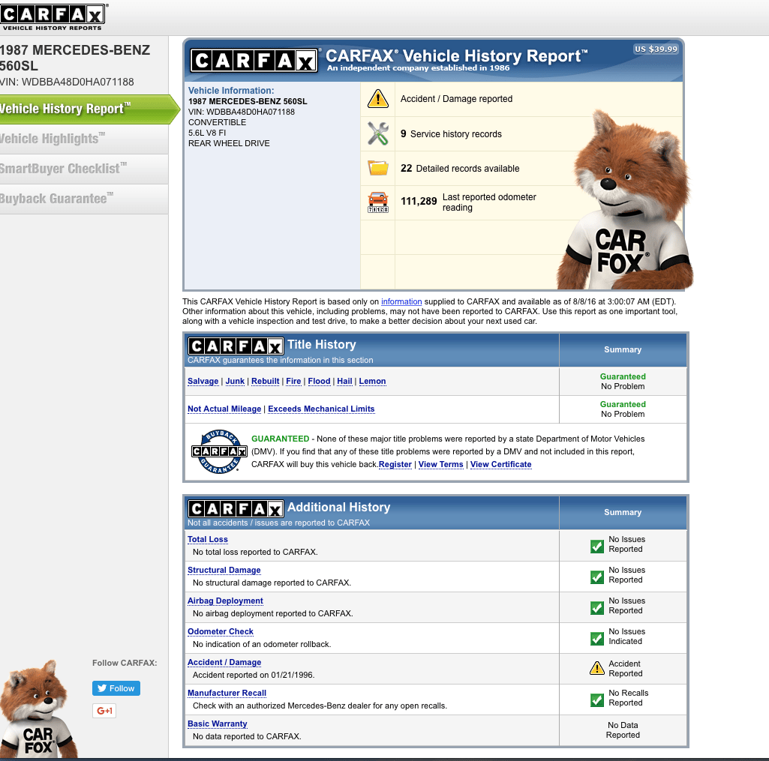Open the View Terms link
769x761 pixels.
441,465
